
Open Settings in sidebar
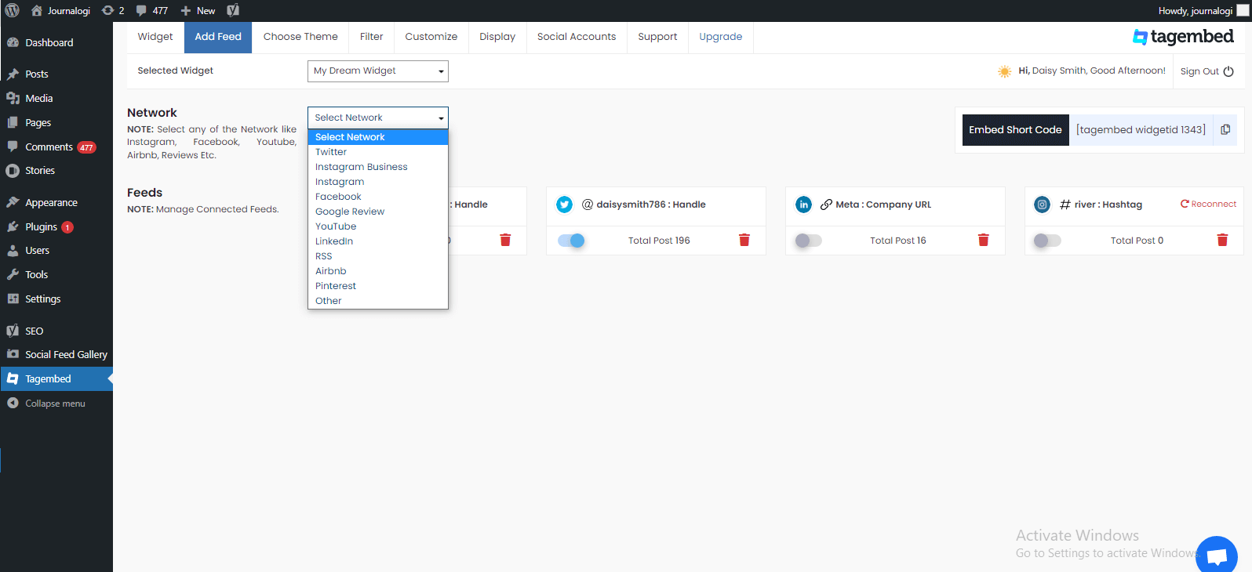click(x=56, y=299)
